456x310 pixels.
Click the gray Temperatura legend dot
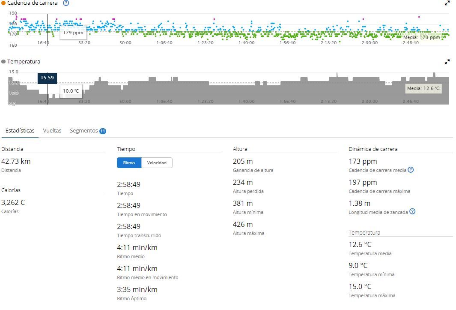tap(3, 61)
